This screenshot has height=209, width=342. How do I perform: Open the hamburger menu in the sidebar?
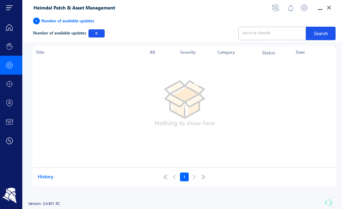point(9,8)
